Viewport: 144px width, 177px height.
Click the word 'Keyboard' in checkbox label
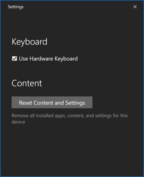coord(66,59)
